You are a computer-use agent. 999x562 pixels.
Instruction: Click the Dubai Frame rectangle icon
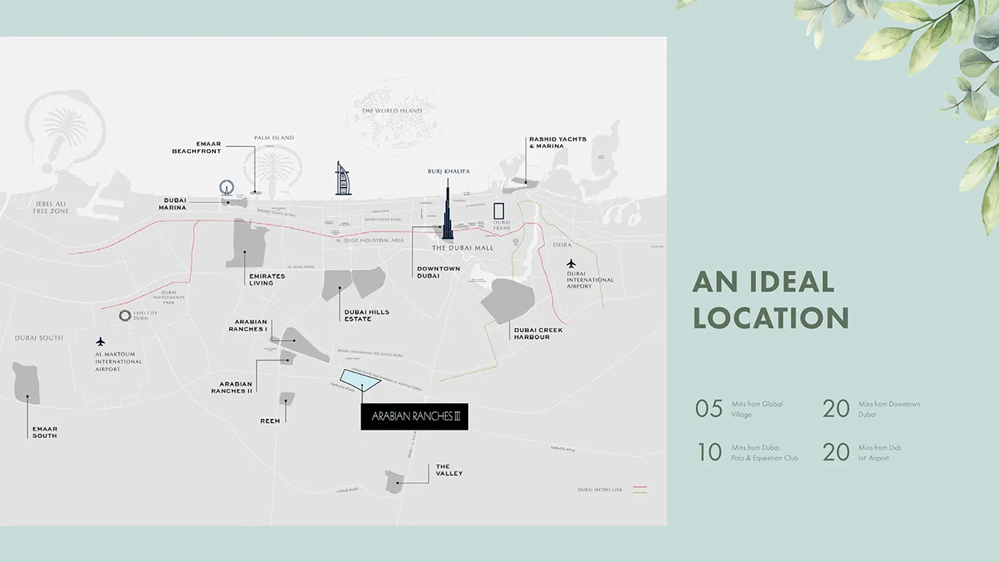pos(499,211)
